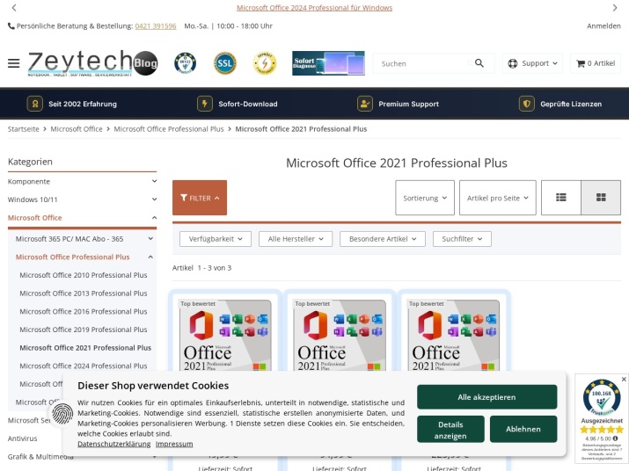Open Microsoft Office 2019 Professional Plus
The width and height of the screenshot is (629, 471).
(x=84, y=330)
